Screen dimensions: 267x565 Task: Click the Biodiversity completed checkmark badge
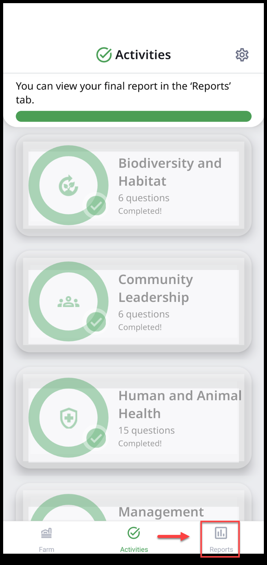(96, 205)
